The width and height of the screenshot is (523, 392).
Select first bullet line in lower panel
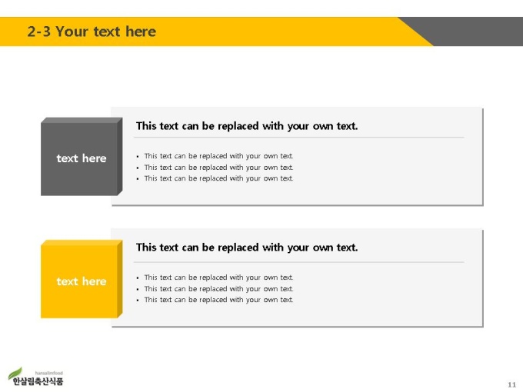[218, 277]
